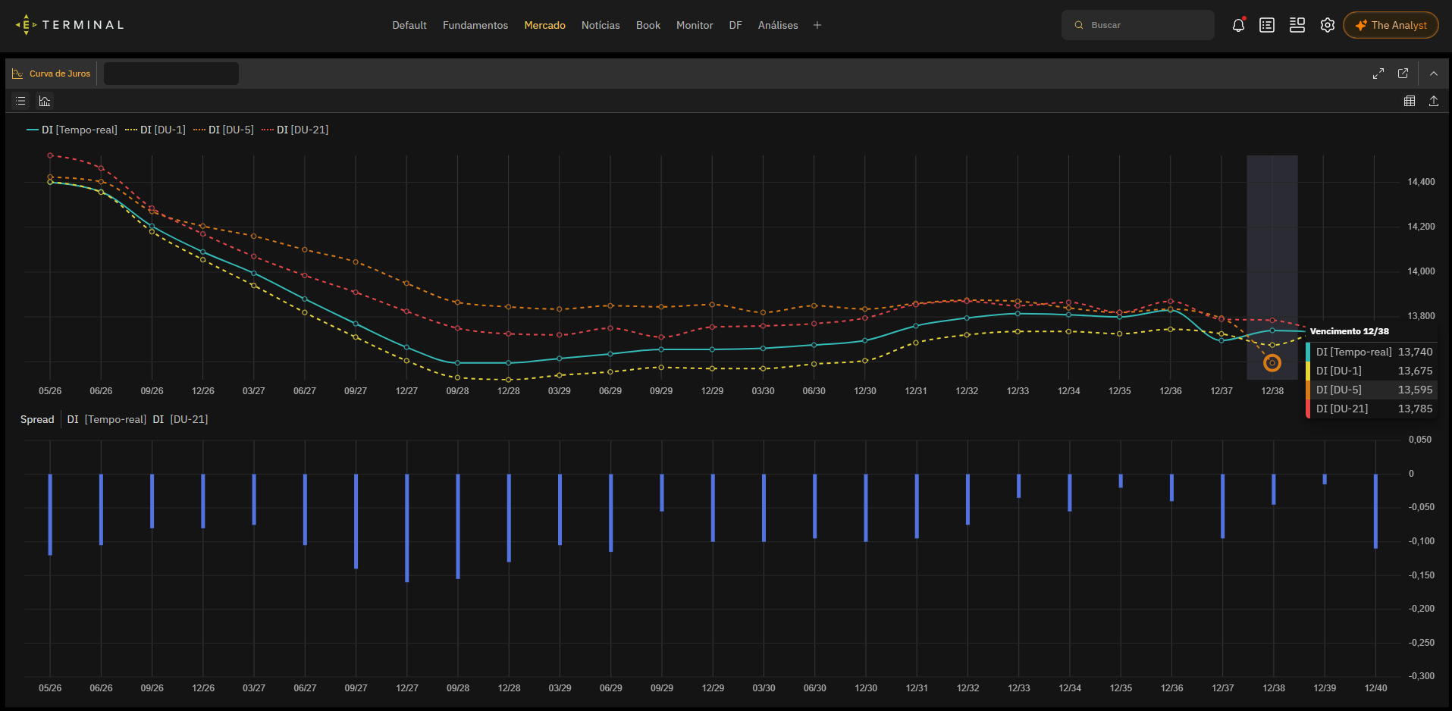Open the Default tab

point(409,25)
